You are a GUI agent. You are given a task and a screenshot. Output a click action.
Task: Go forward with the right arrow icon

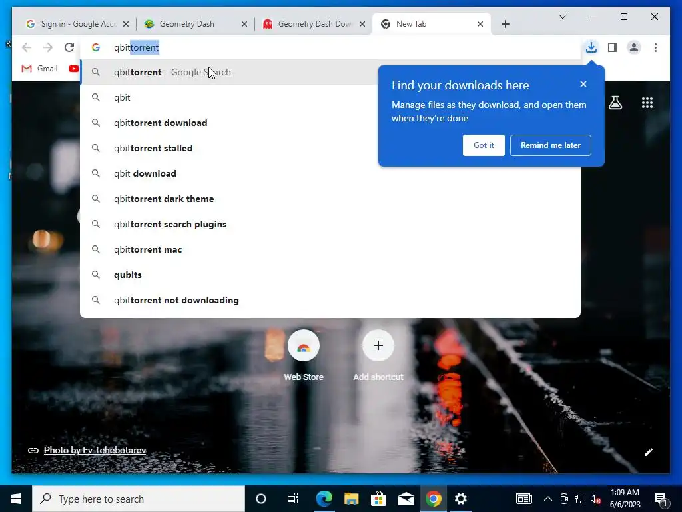(x=48, y=47)
